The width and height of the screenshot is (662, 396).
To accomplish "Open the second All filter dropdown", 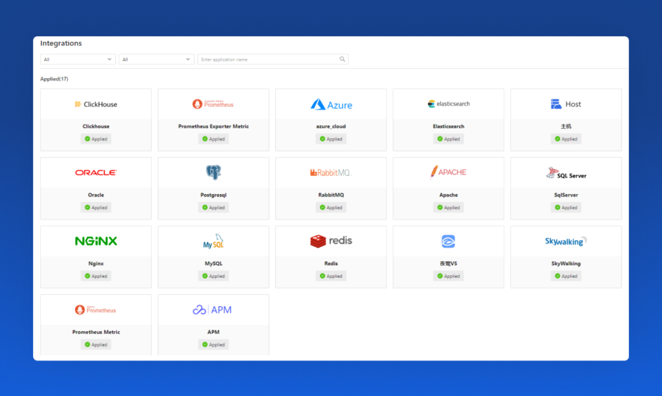I will click(x=156, y=59).
